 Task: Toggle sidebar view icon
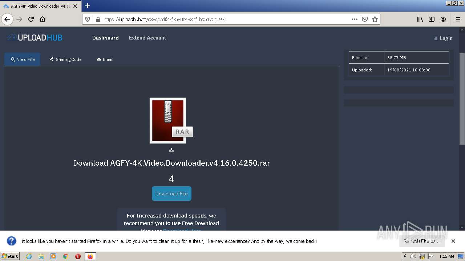point(432,19)
